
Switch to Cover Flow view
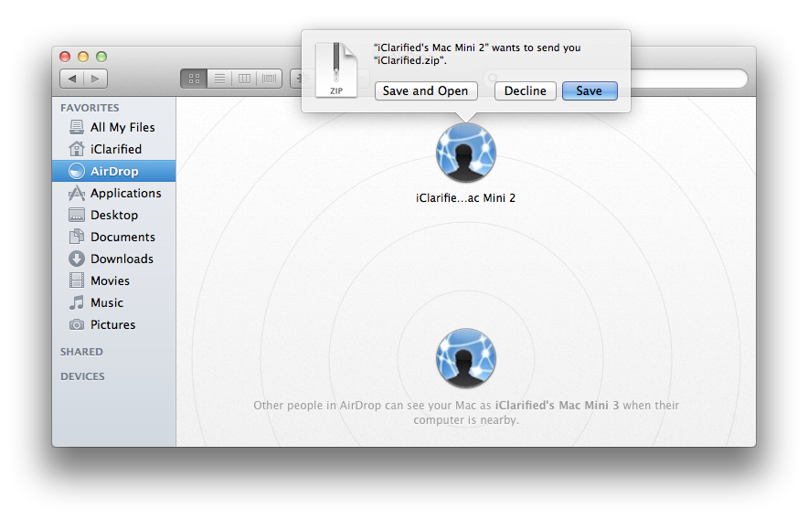tap(269, 79)
